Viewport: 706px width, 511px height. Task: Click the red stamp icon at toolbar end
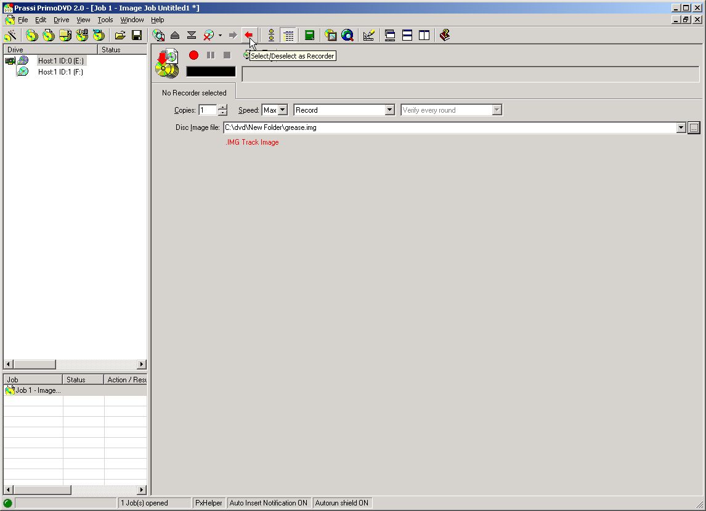(445, 35)
